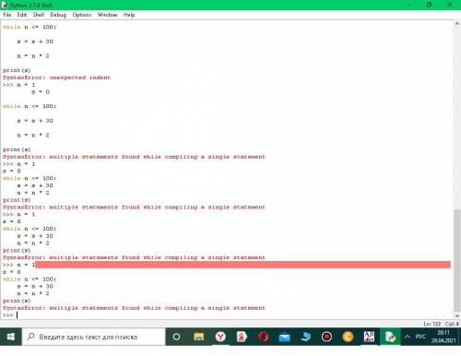Click the taskbar search field

point(94,337)
